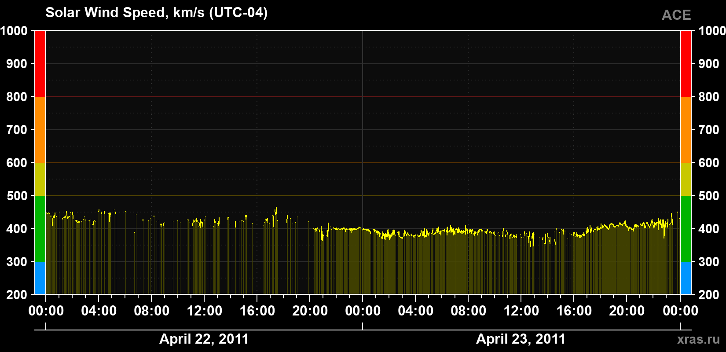Click the red band of the left color scale
The height and width of the screenshot is (352, 726).
(x=40, y=64)
